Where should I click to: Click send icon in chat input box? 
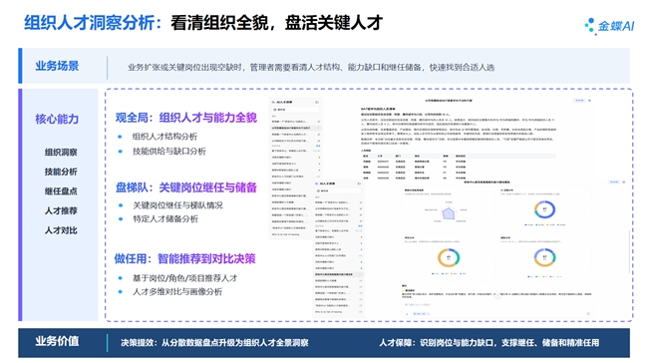click(587, 313)
